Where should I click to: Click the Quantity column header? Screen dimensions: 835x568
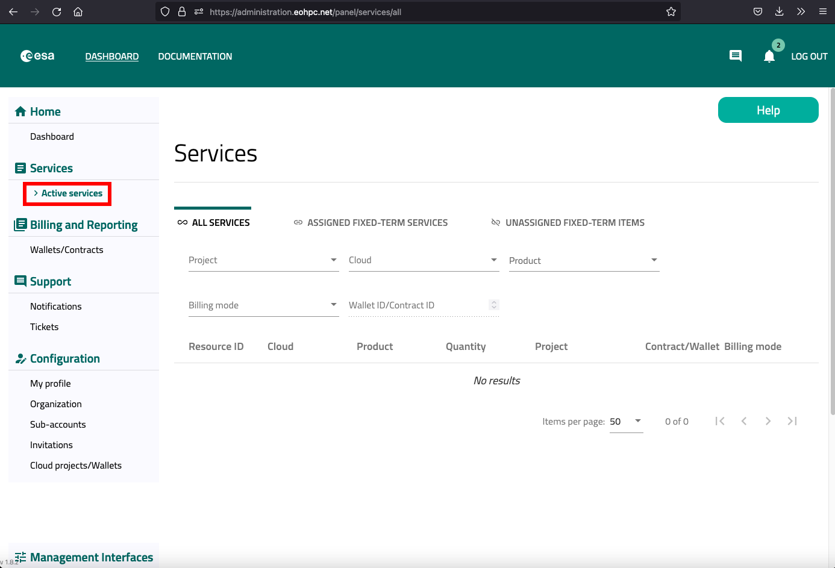pos(466,346)
